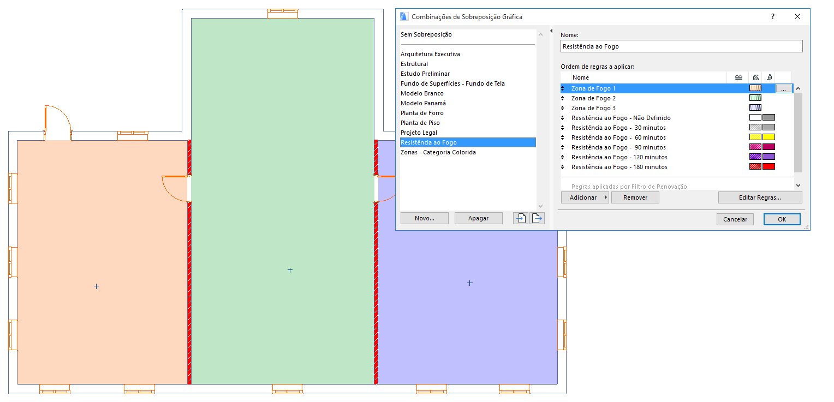This screenshot has height=402, width=834.
Task: Click the Nome text field
Action: pyautogui.click(x=682, y=46)
